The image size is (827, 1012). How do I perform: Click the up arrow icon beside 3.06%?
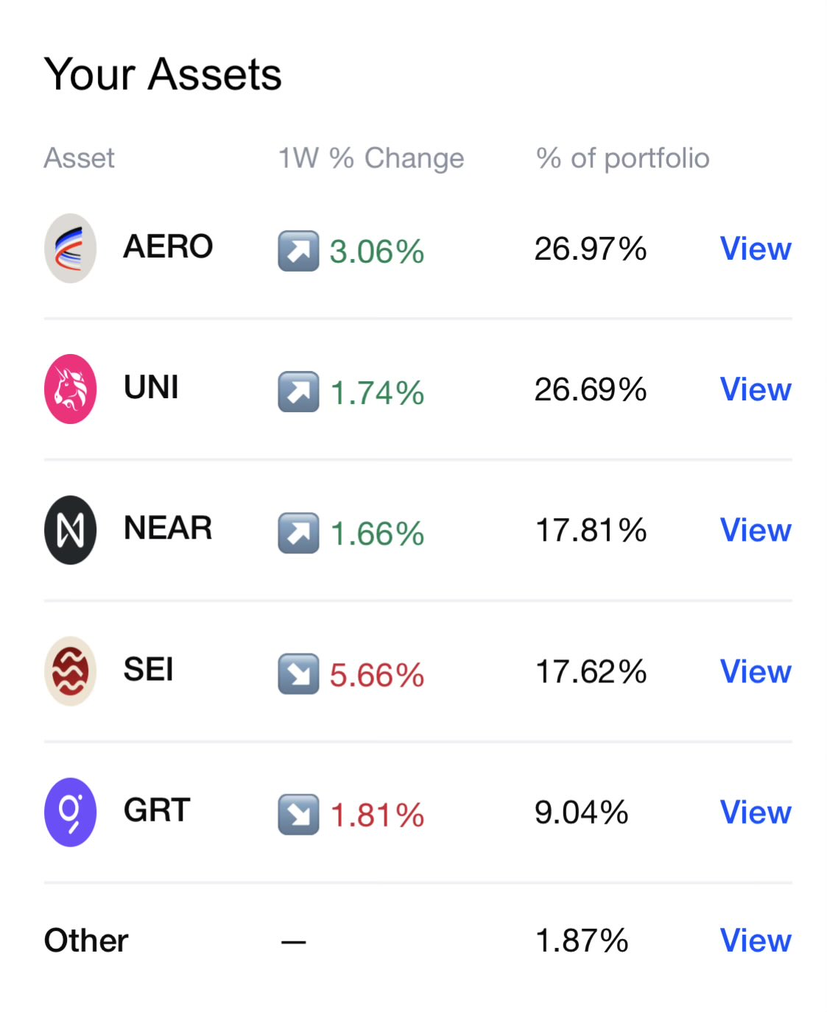coord(298,251)
